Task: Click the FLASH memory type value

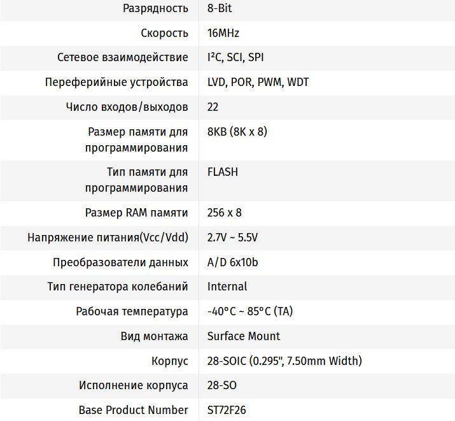Action: point(223,172)
